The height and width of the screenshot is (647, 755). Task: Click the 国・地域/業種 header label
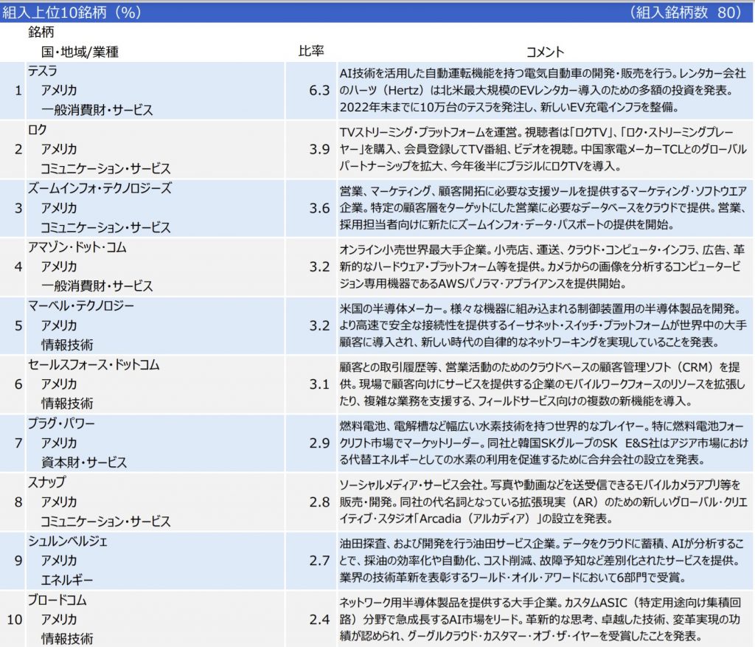point(80,52)
